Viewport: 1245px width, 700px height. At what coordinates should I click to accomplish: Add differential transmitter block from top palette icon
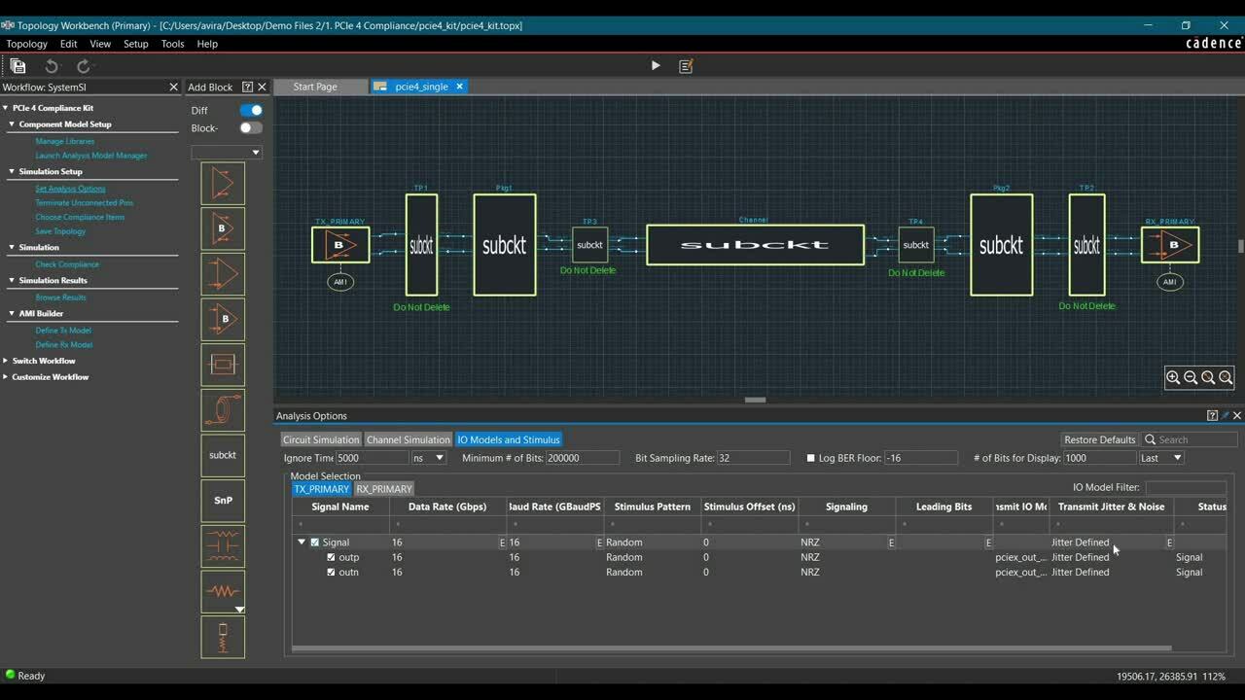(x=223, y=183)
